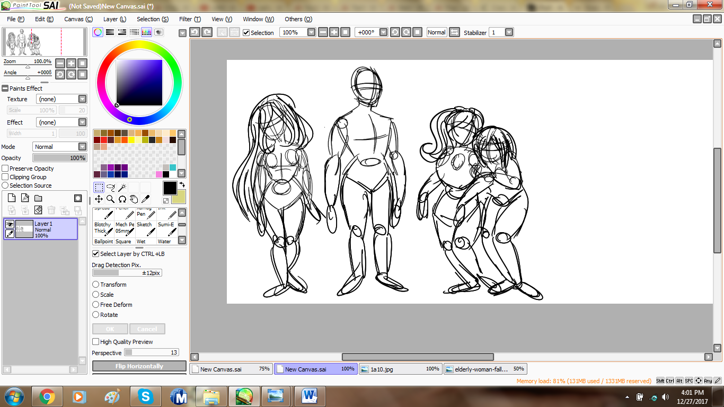
Task: Select the Free Deform radio option
Action: [x=96, y=305]
